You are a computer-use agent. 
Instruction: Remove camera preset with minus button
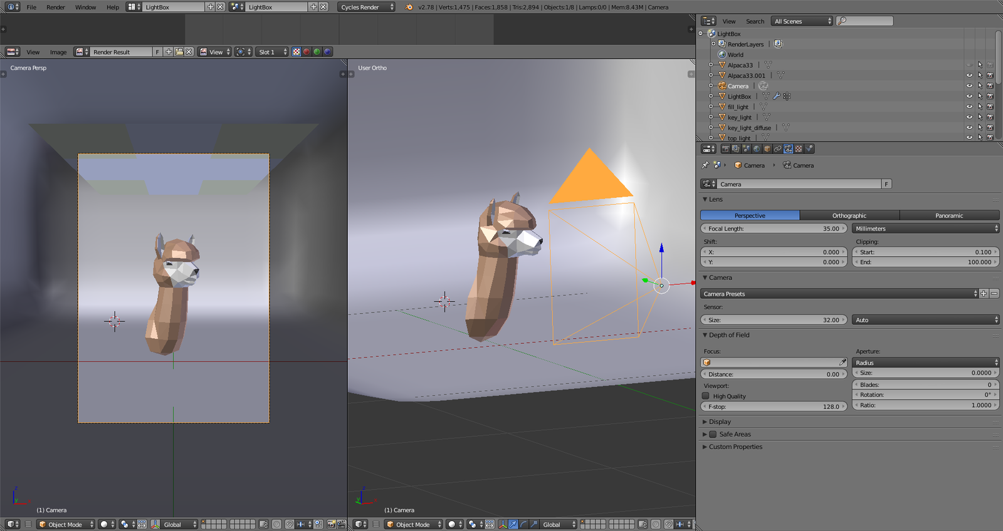[994, 294]
